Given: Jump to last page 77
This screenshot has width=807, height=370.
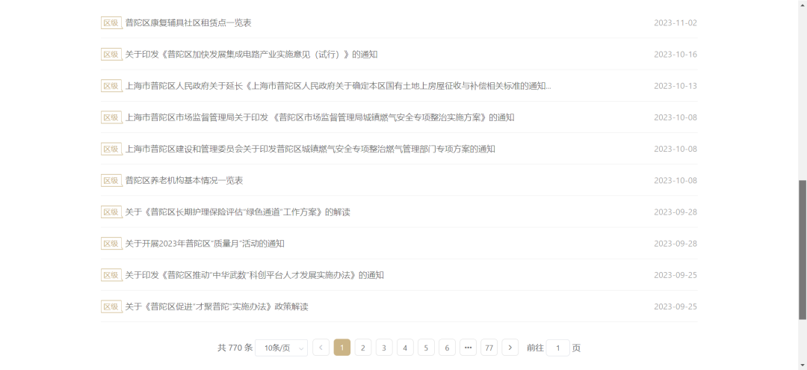Looking at the screenshot, I should pos(489,348).
